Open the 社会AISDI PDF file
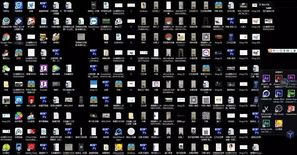 pos(119,37)
